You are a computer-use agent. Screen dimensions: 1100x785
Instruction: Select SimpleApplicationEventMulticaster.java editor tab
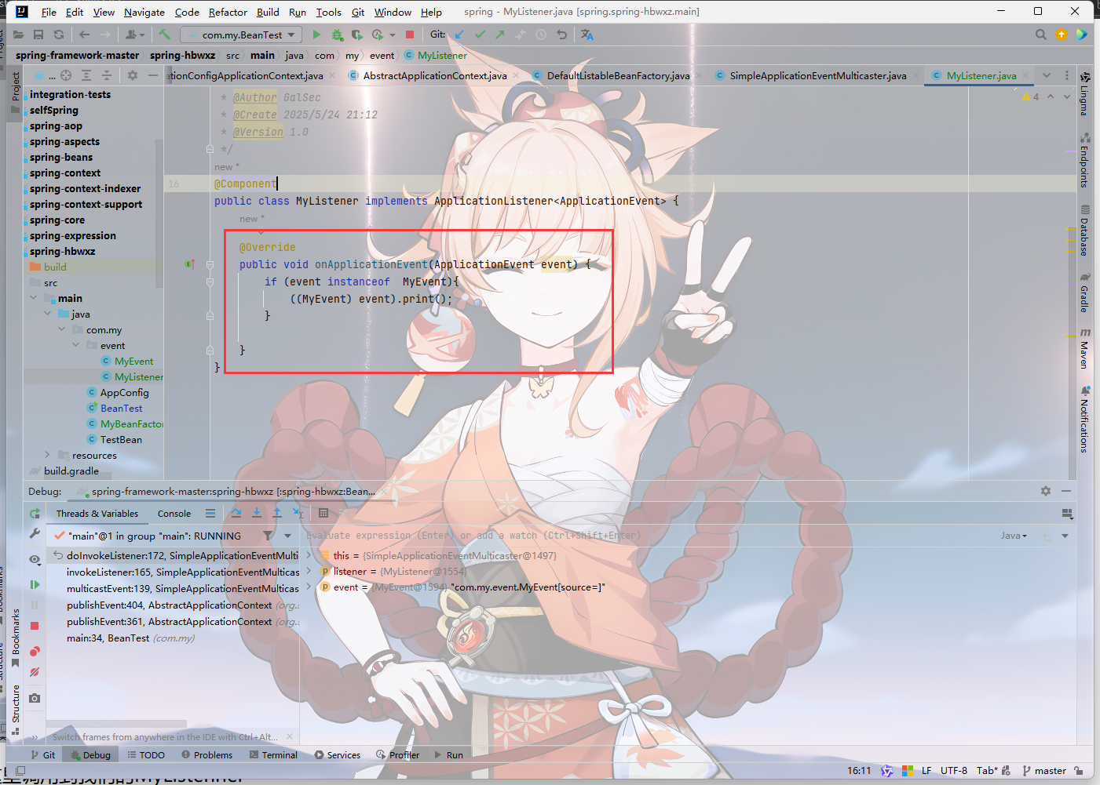pos(818,75)
